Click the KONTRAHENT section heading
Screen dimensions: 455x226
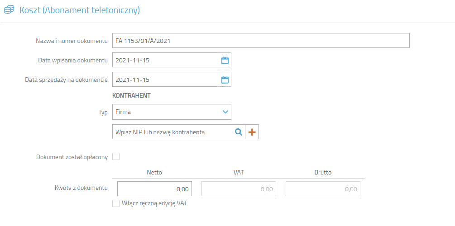coord(131,96)
